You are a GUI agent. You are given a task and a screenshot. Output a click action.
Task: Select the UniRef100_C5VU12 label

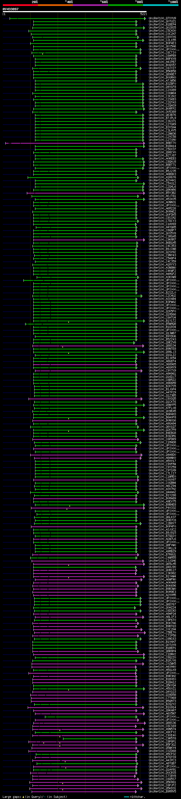[x=162, y=184]
